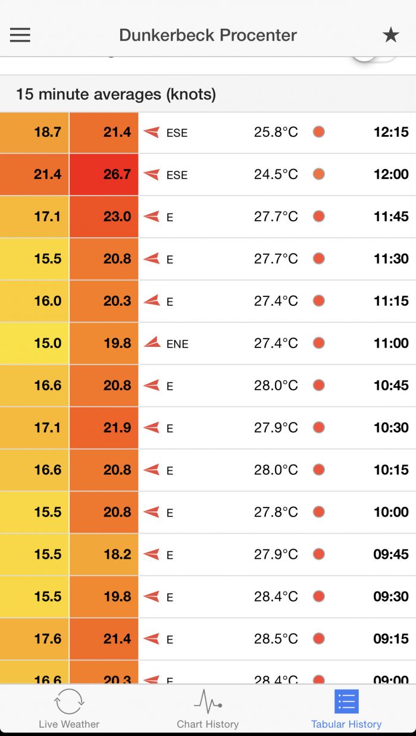Open the Chart History tab
The height and width of the screenshot is (736, 416).
tap(208, 709)
